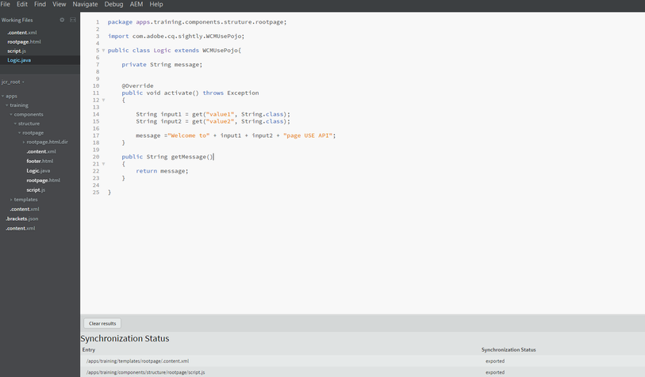Open the View menu
The height and width of the screenshot is (377, 645).
coord(60,4)
